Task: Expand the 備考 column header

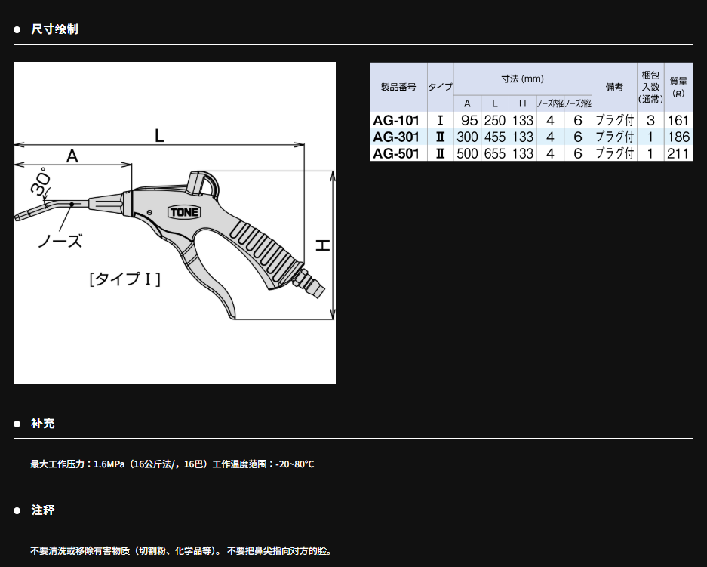Action: coord(613,86)
